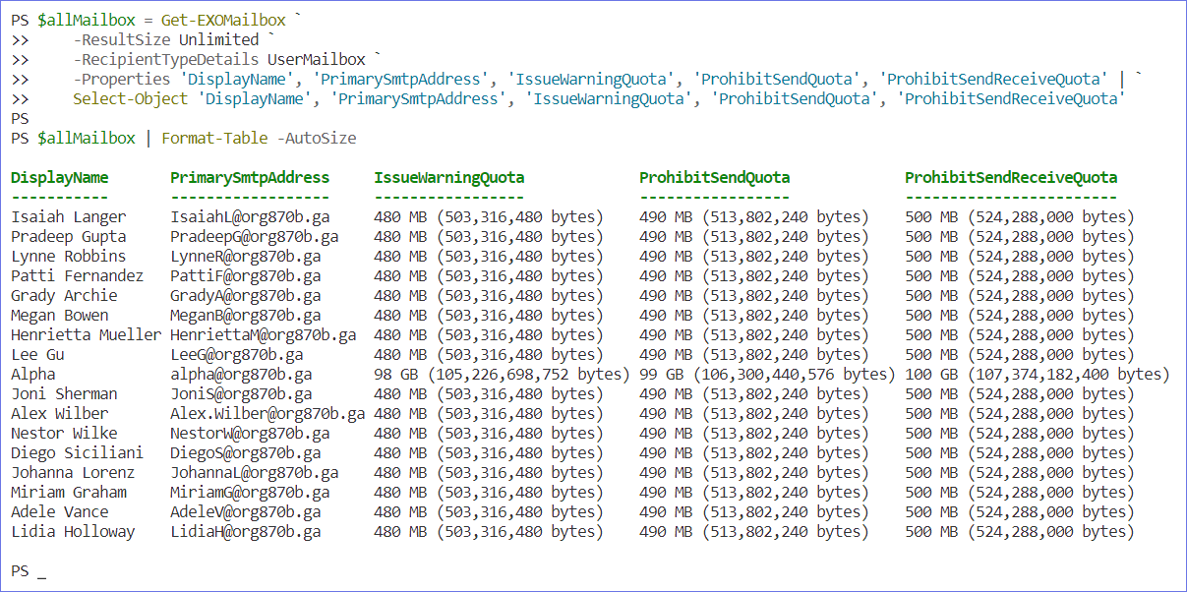Click Isaiah Langer's 480 MB warning quota
The image size is (1187, 592).
489,217
